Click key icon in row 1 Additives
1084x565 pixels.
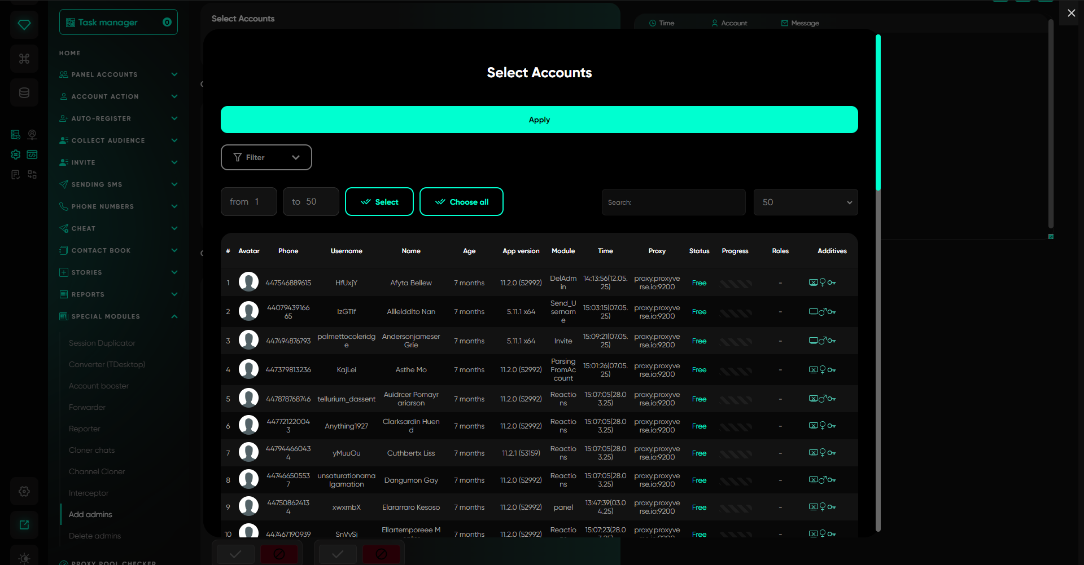pos(832,282)
